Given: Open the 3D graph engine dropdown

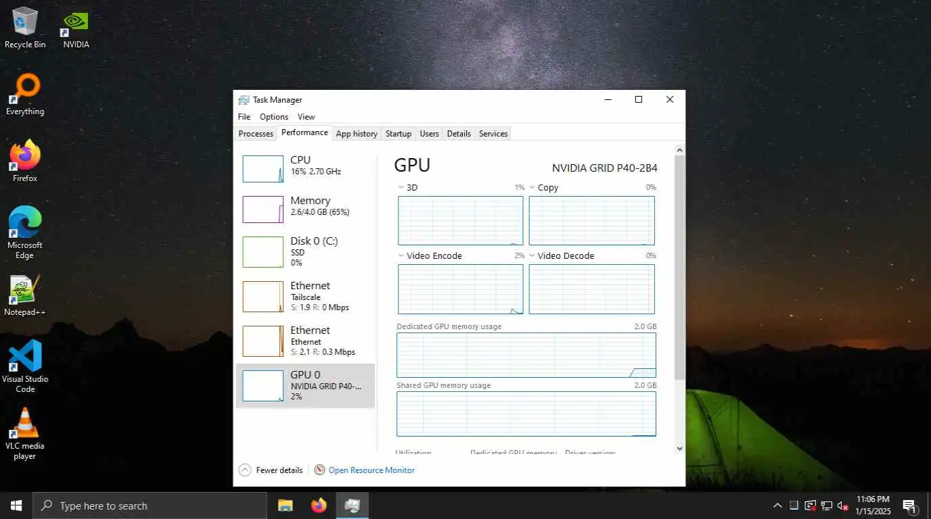Looking at the screenshot, I should click(401, 187).
